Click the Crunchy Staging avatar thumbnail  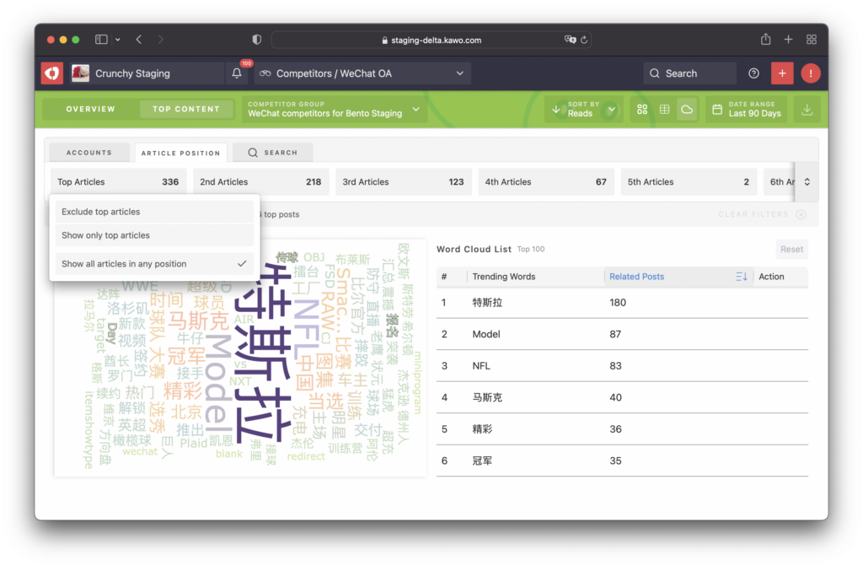[80, 73]
